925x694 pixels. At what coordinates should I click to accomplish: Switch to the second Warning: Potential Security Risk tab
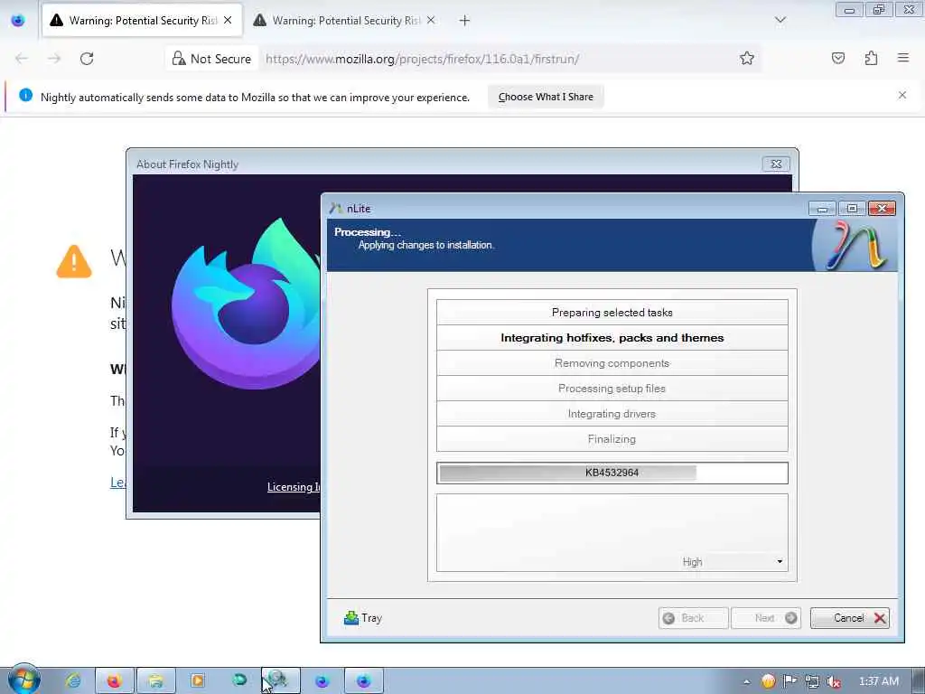coord(345,21)
